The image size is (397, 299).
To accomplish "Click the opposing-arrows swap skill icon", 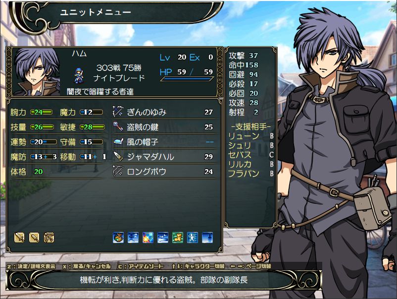I will 163,238.
